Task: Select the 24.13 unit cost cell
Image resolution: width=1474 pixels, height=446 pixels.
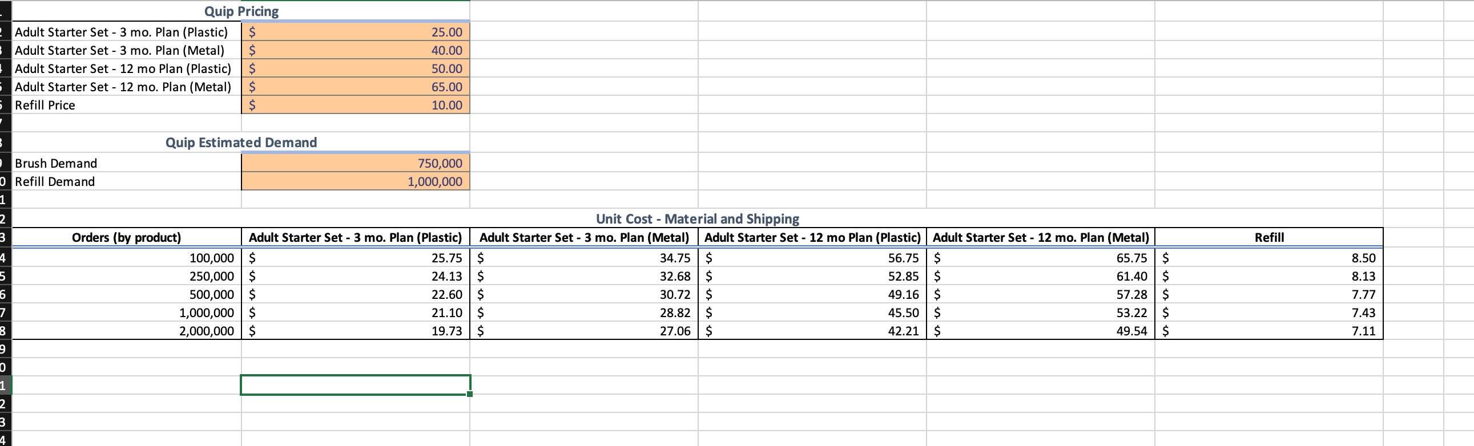Action: click(355, 276)
